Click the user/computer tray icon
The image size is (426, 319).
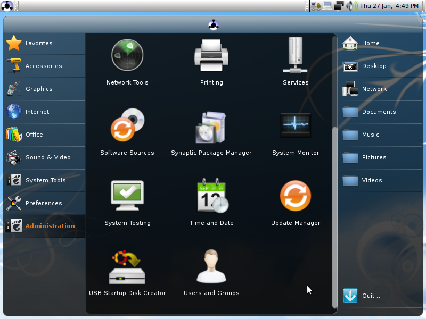[x=316, y=6]
